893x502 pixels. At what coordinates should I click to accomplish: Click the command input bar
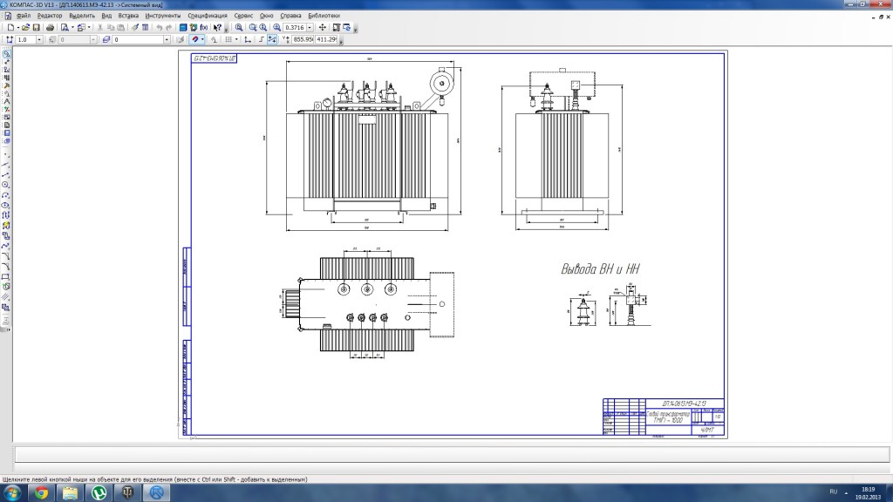(x=453, y=454)
